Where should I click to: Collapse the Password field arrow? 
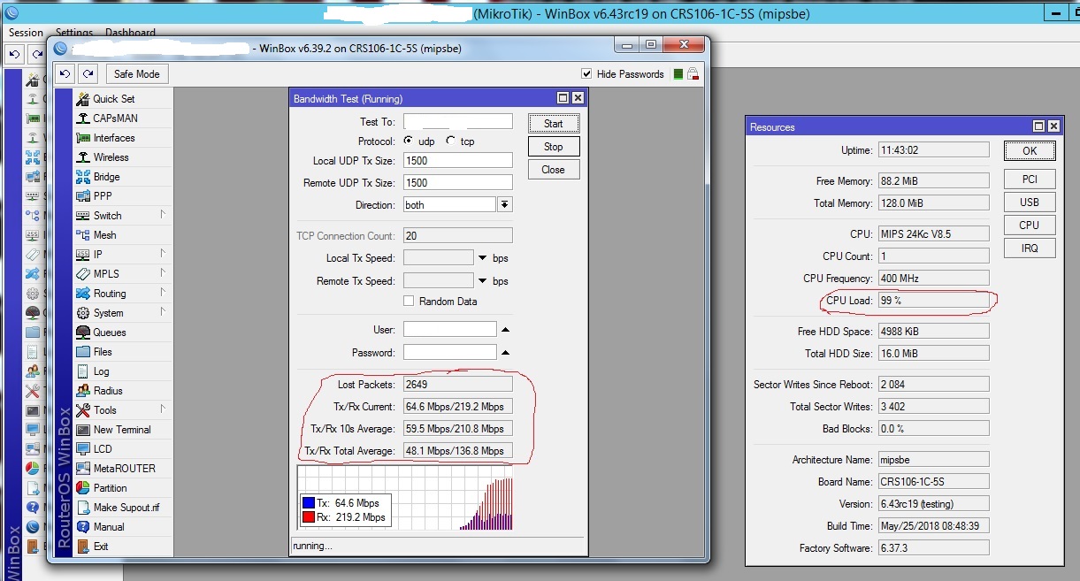[506, 353]
